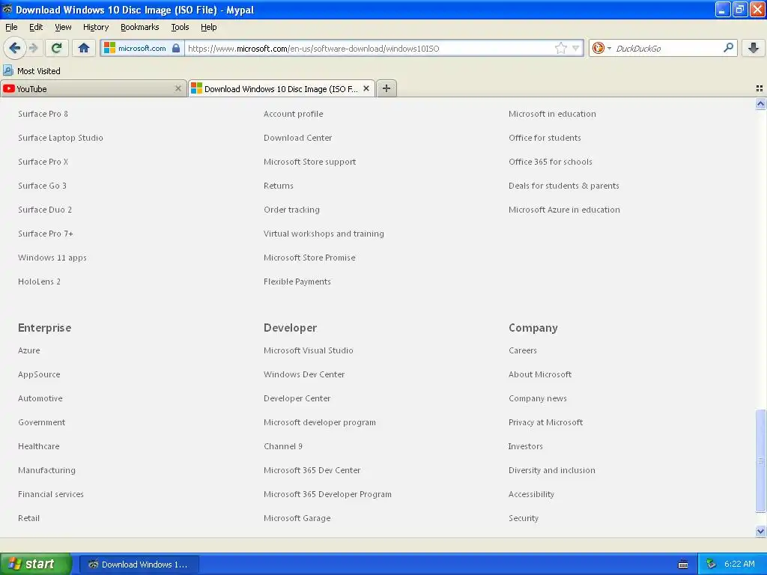Screen dimensions: 767x575
Task: Open the Channel 9 link
Action: point(283,446)
